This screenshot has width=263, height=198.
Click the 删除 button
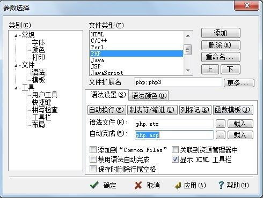(x=221, y=45)
